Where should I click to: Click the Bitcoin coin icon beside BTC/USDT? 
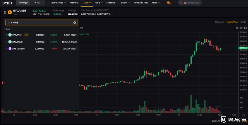point(10,12)
